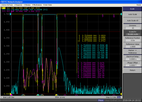Click the Auto Scale softkey
The width and height of the screenshot is (142, 102).
(x=133, y=14)
